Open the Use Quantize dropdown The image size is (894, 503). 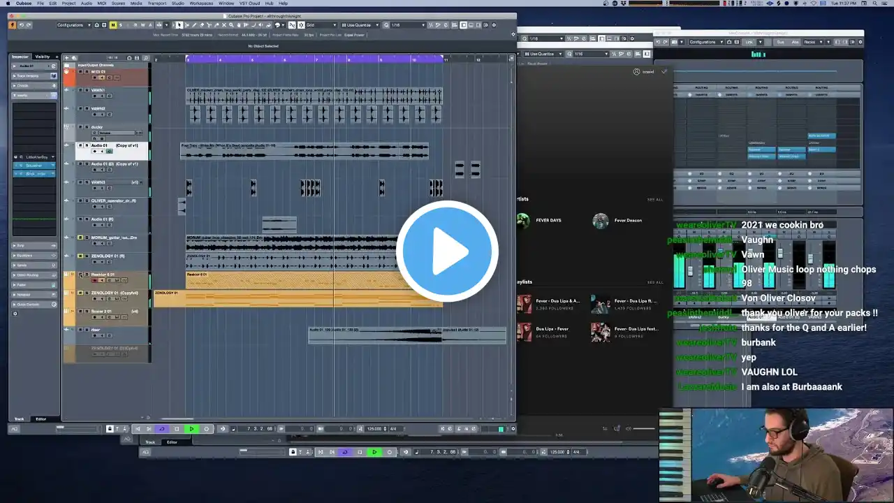359,25
